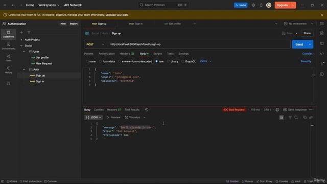Image resolution: width=327 pixels, height=184 pixels.
Task: Open the History sidebar panel
Action: pyautogui.click(x=8, y=70)
